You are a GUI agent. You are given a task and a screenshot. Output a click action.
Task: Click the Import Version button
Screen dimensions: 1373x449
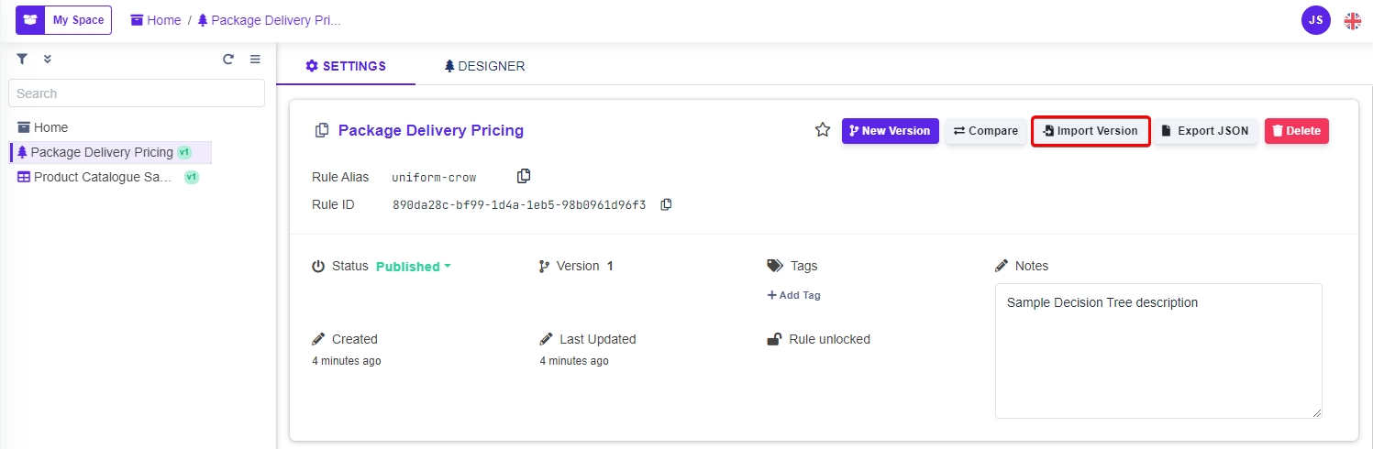click(1091, 131)
